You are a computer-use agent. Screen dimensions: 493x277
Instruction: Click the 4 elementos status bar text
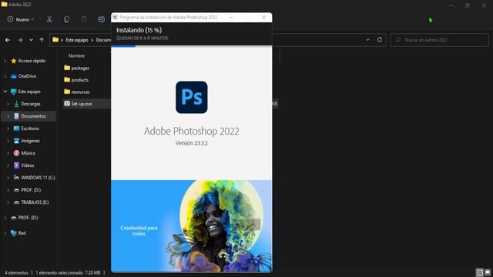(x=16, y=272)
